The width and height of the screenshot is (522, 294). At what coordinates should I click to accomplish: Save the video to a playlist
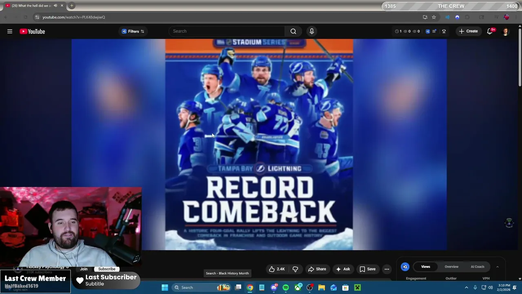click(367, 269)
